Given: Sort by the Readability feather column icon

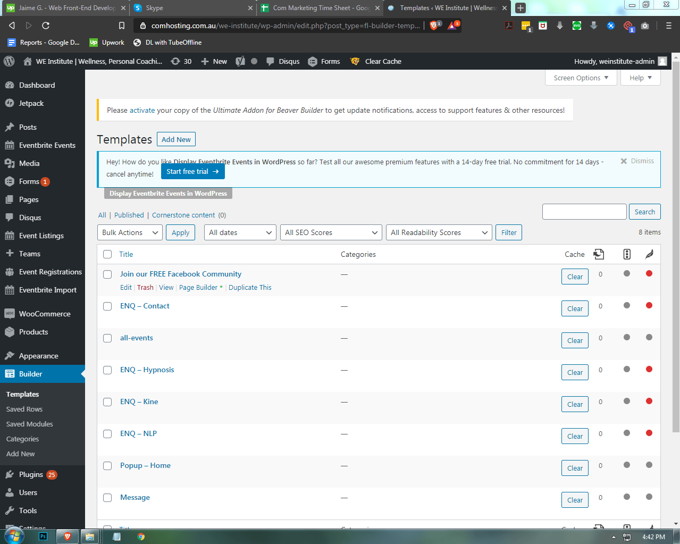Looking at the screenshot, I should coord(649,254).
